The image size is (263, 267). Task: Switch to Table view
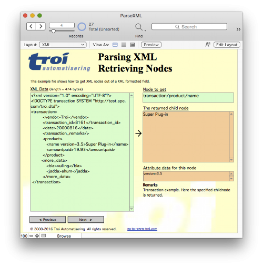[132, 45]
